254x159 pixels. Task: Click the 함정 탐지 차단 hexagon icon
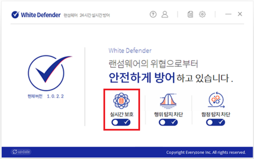tap(216, 100)
